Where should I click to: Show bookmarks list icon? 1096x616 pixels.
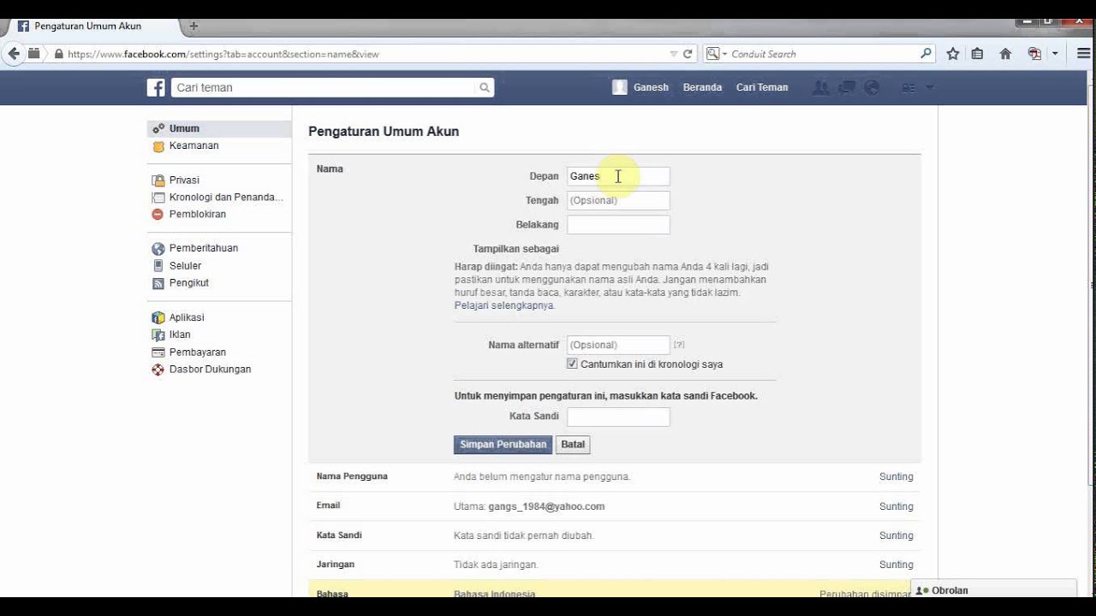(977, 54)
